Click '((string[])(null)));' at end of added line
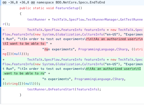144x105 pixels. (x=21, y=84)
